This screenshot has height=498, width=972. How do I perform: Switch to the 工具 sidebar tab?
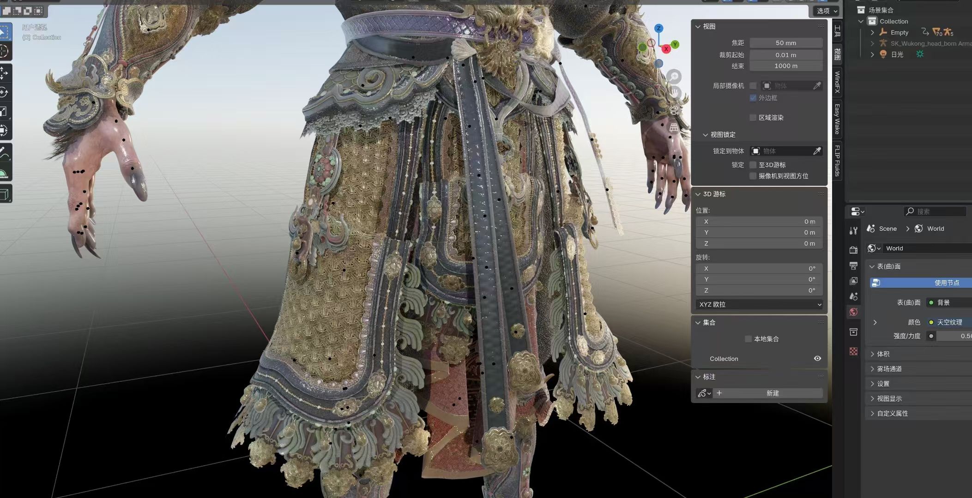[837, 31]
